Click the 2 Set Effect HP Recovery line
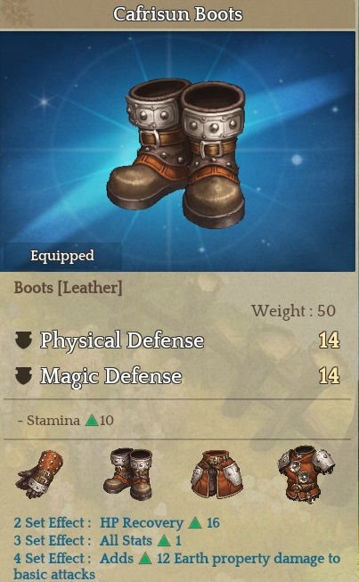 [117, 523]
